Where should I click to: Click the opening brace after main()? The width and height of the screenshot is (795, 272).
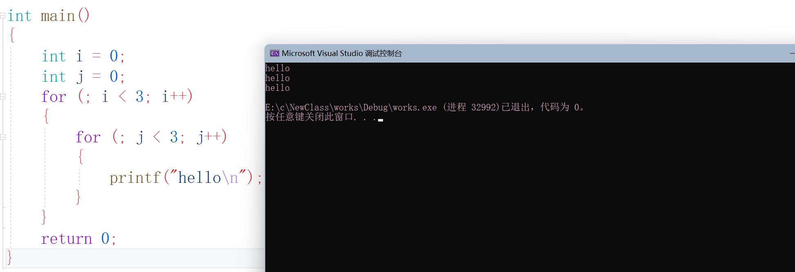click(x=12, y=35)
